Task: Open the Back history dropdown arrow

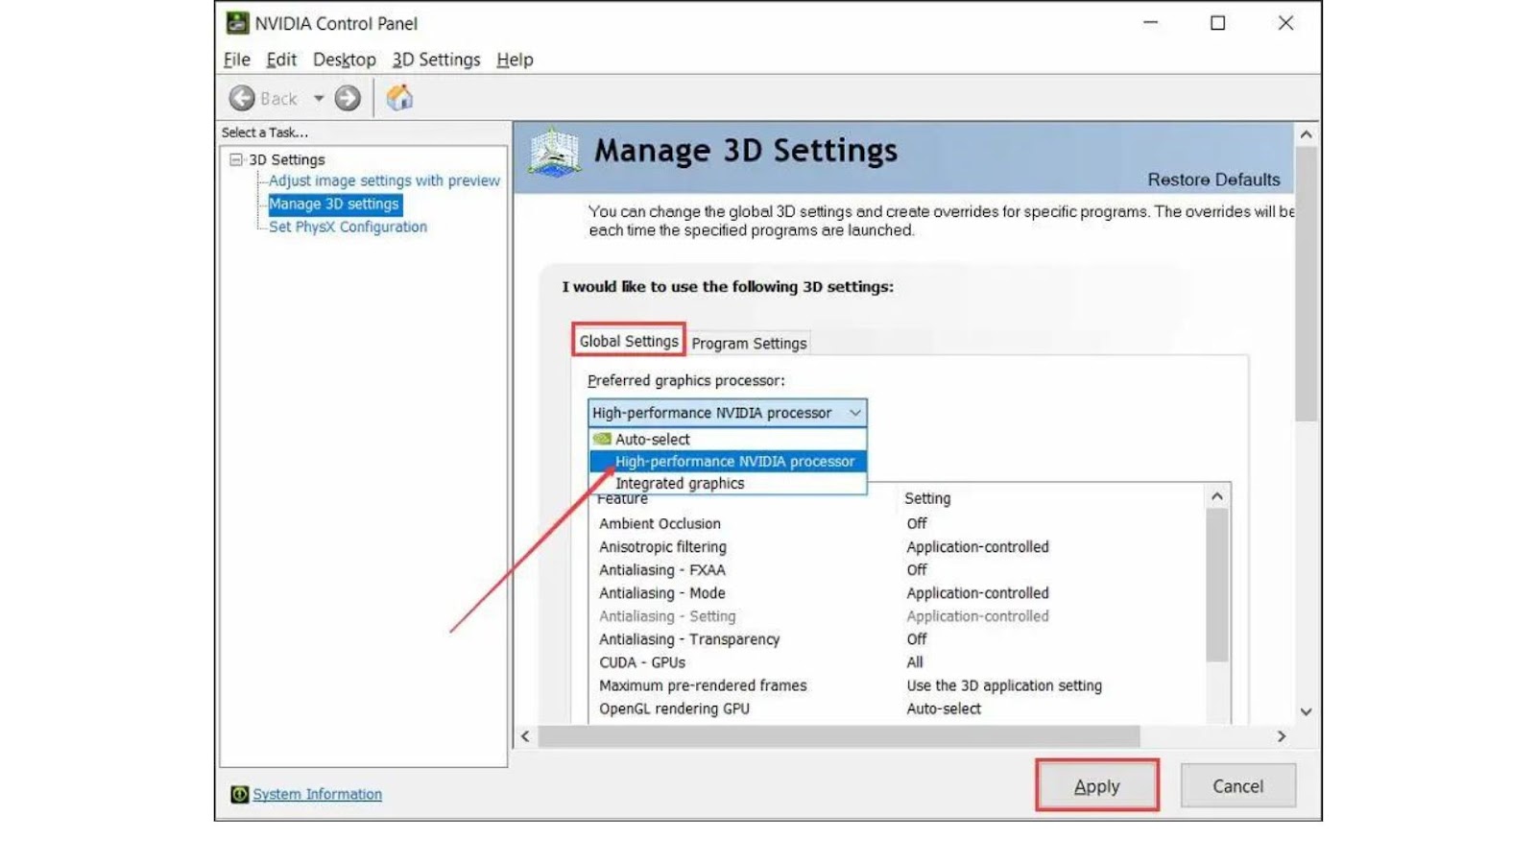Action: [319, 98]
